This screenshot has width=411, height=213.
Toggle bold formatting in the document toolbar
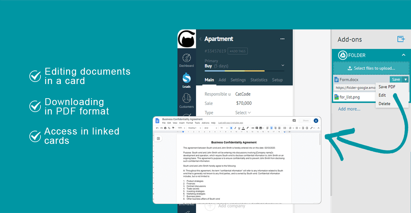tap(231, 128)
